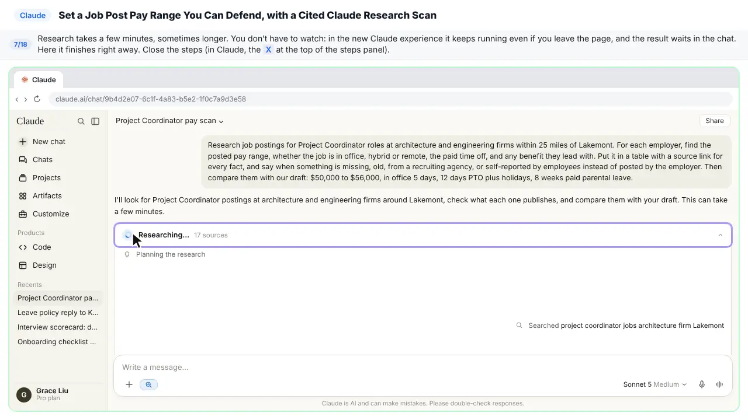Click the plus attachment button in composer
Screen dimensions: 748x420
pos(129,384)
